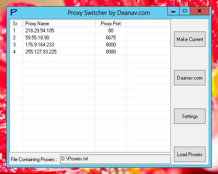Click serial number 3 in the list
This screenshot has width=218, height=174.
coord(14,45)
